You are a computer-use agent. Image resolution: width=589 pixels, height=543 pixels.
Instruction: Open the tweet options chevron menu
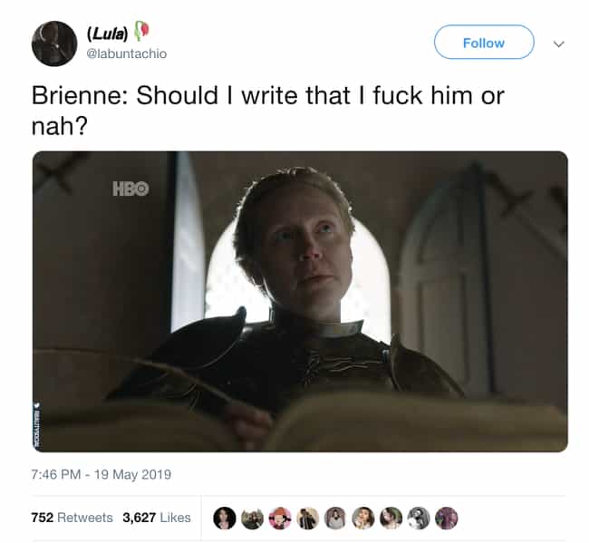558,44
